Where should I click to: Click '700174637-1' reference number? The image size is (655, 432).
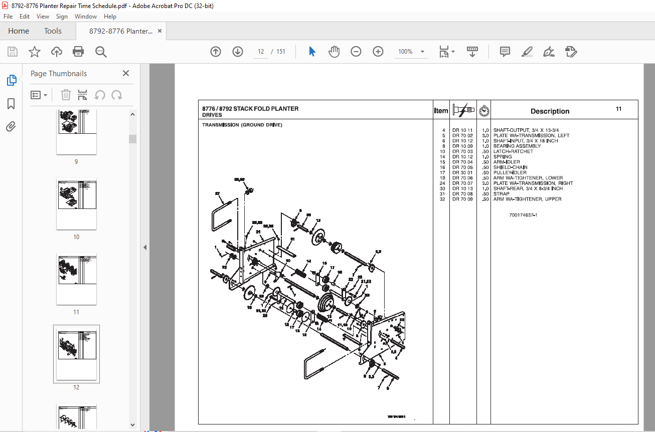(x=523, y=215)
